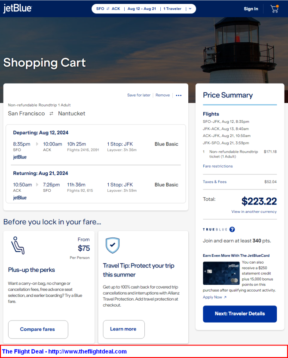Click the JetBlue credit card image
288x358 pixels.
[x=221, y=273]
